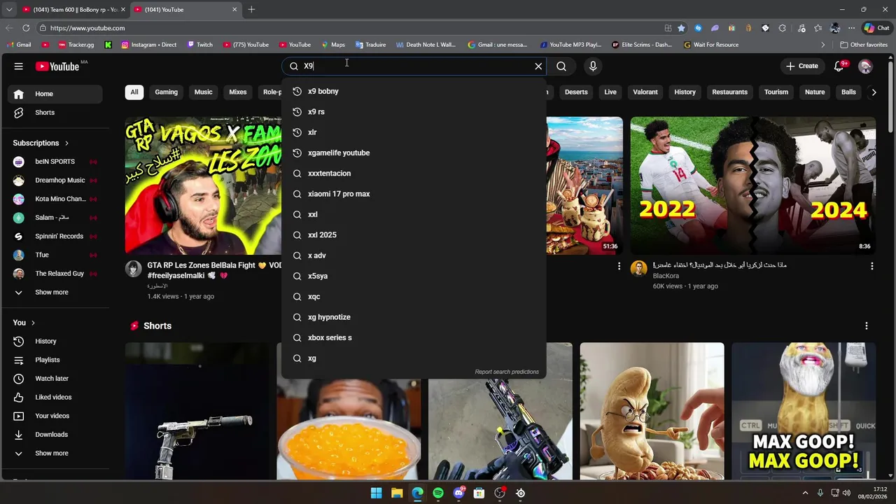The width and height of the screenshot is (896, 504).
Task: Expand You section's Show more
Action: coord(55,454)
